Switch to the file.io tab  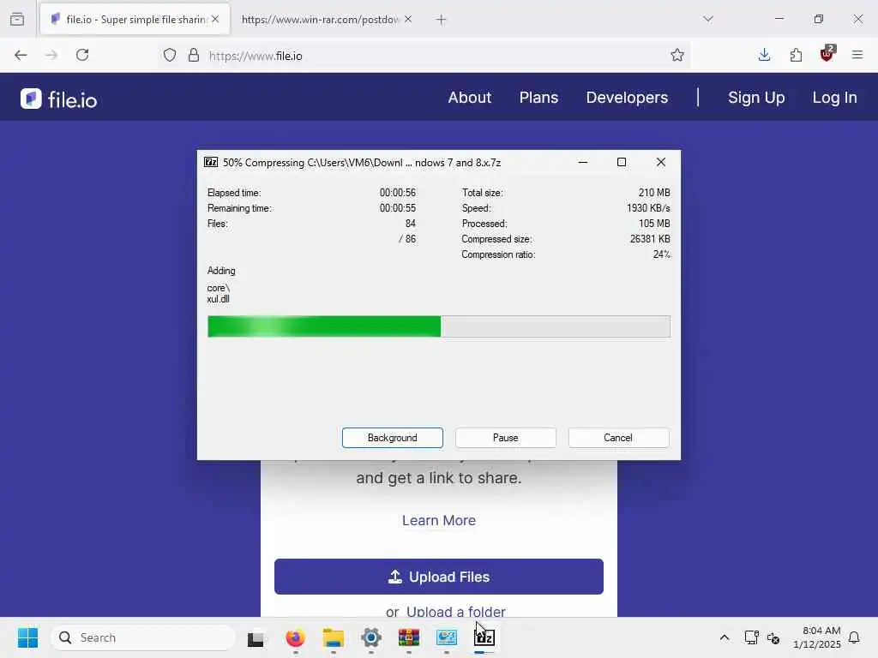tap(135, 20)
